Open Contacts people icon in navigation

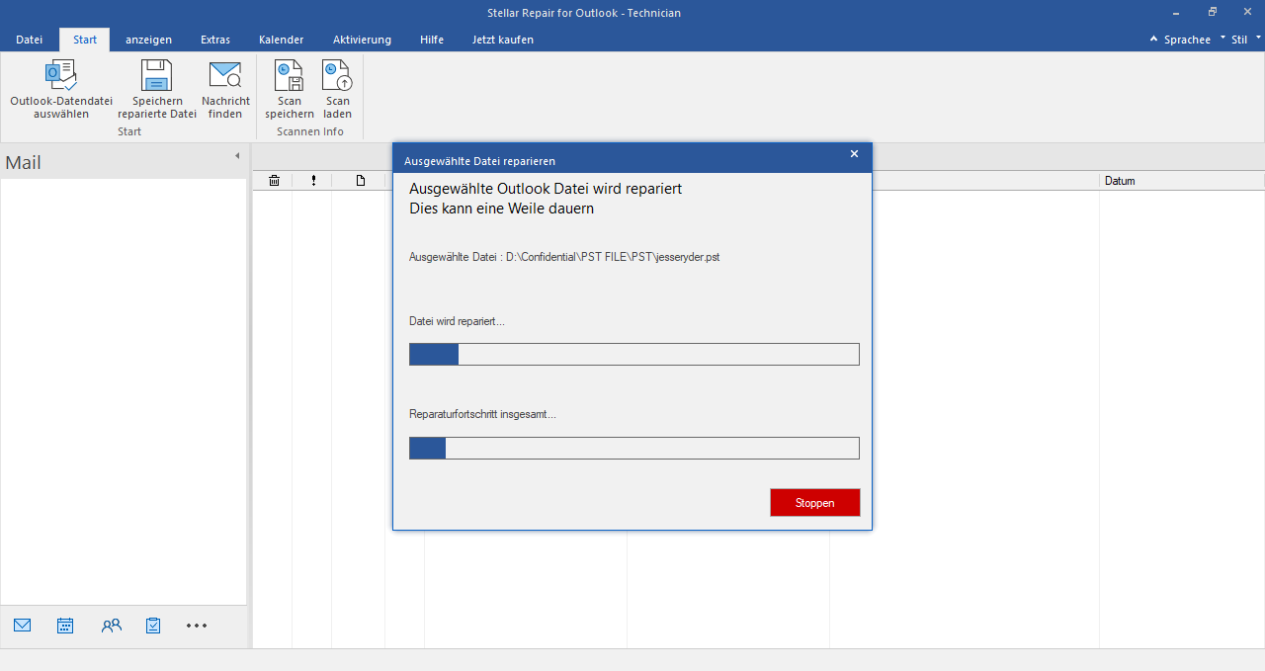click(x=111, y=626)
